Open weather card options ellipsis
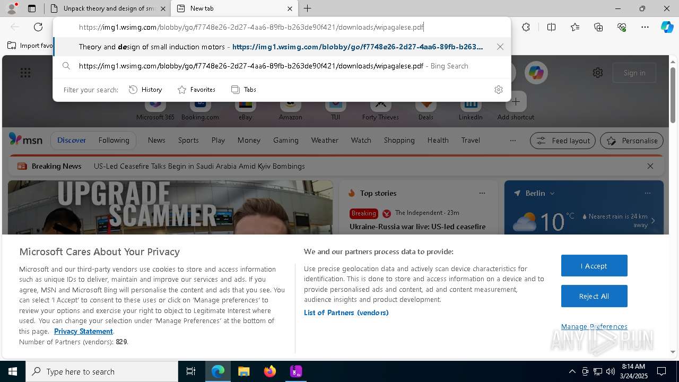Viewport: 679px width, 382px height. pos(647,193)
